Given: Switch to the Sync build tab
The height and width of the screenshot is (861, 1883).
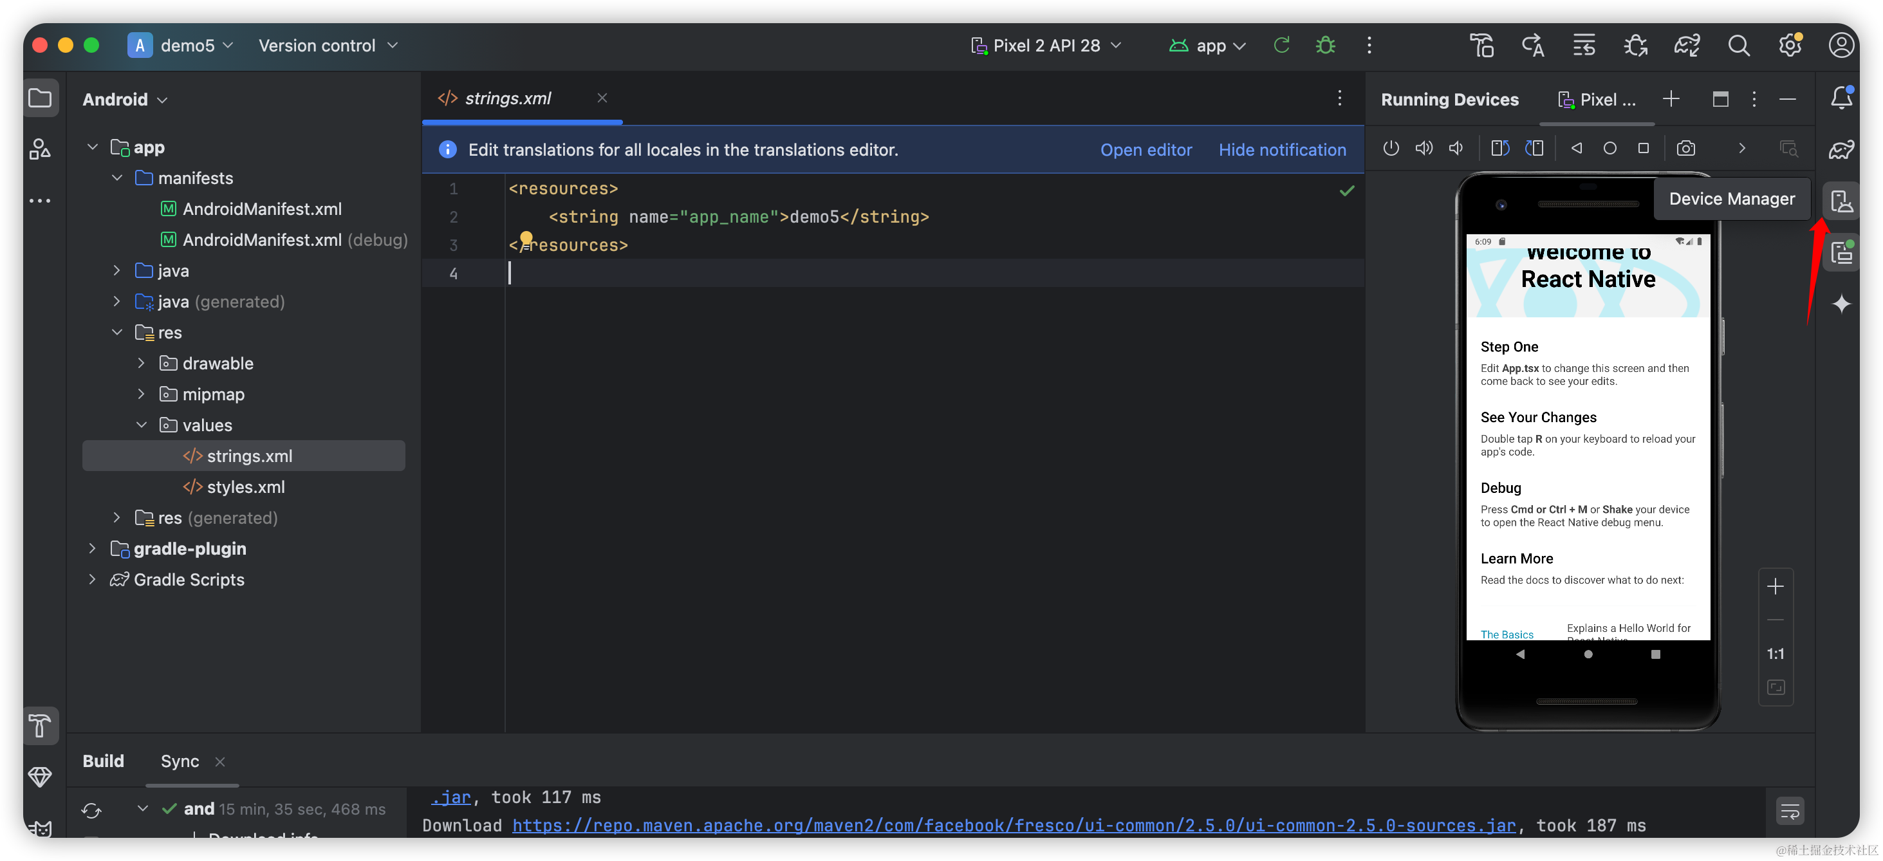Looking at the screenshot, I should tap(179, 761).
